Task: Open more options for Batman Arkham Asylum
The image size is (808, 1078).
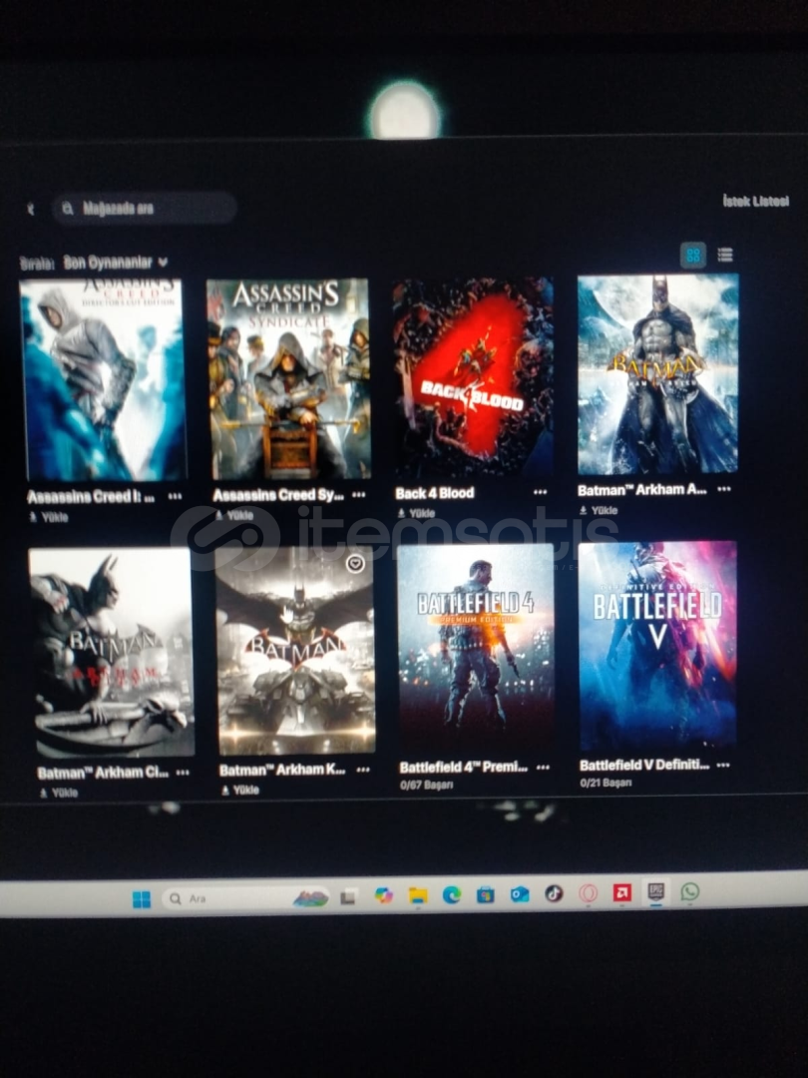Action: (724, 489)
